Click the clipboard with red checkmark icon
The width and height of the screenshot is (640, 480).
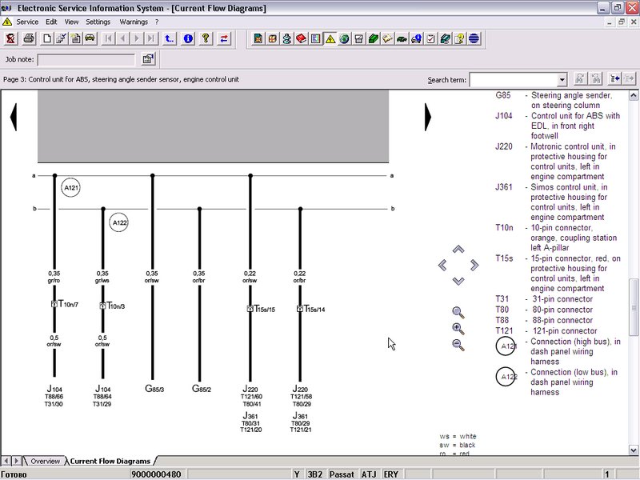(430, 38)
